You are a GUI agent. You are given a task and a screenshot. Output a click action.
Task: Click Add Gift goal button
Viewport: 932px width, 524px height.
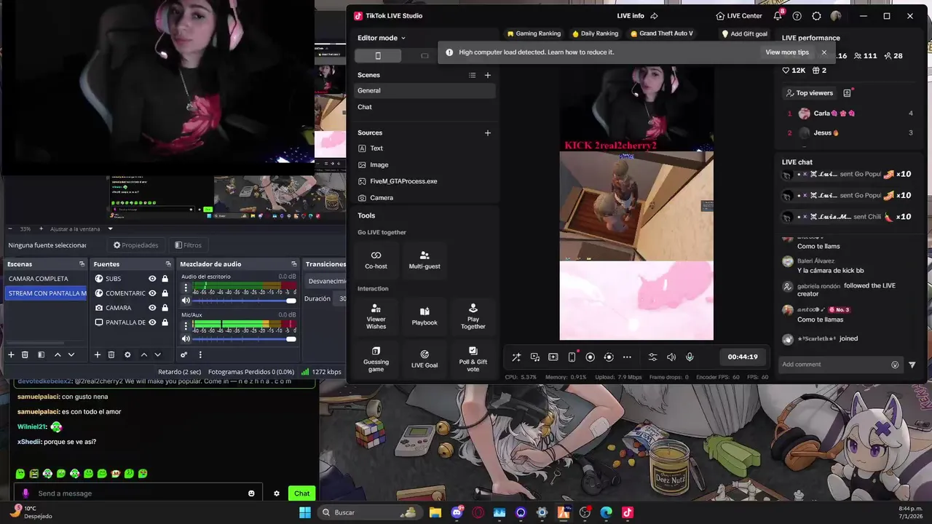point(744,33)
